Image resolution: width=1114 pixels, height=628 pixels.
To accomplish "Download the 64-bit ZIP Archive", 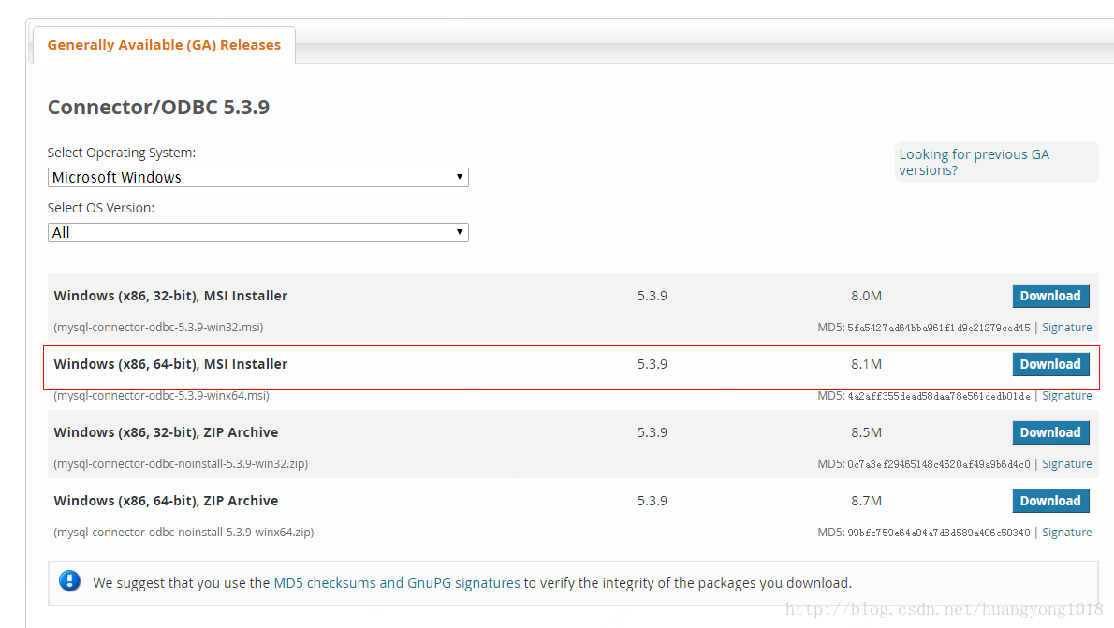I will (1050, 500).
